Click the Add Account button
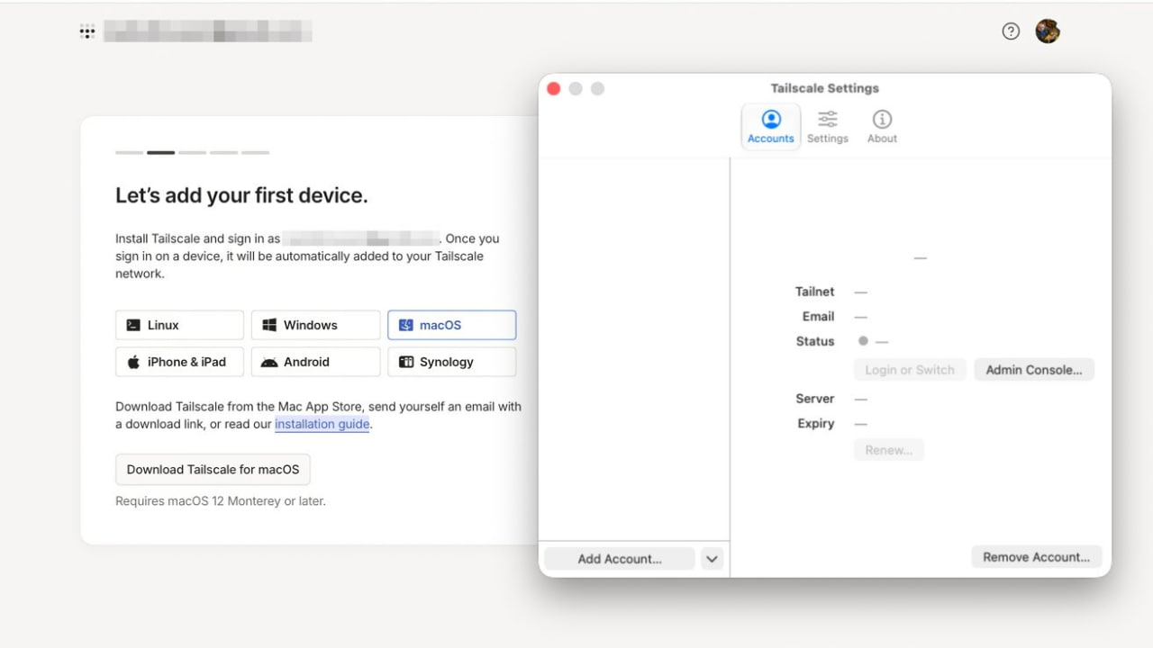The image size is (1153, 648). tap(620, 559)
